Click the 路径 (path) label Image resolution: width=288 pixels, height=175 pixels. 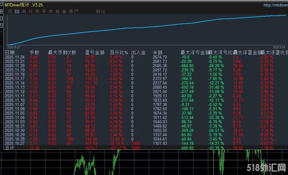[100, 11]
